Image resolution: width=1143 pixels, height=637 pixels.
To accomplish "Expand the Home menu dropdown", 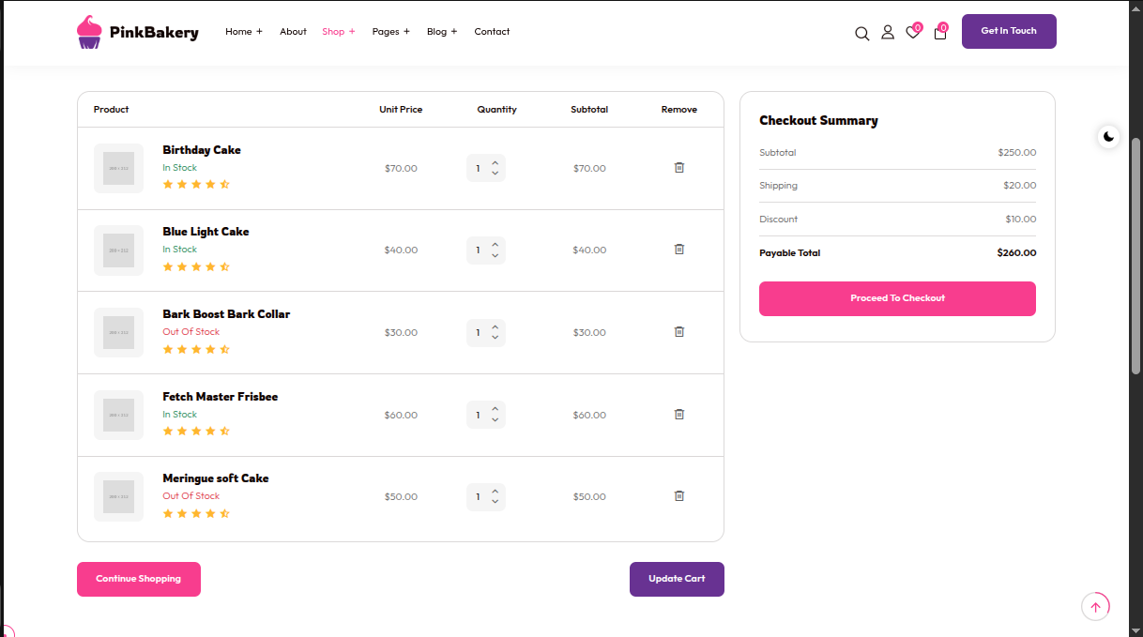I will [243, 32].
